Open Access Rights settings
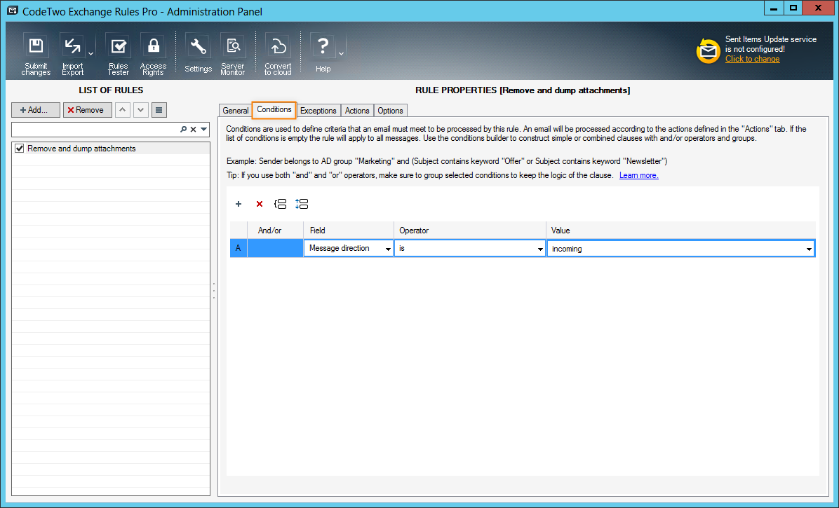This screenshot has height=508, width=839. 153,54
